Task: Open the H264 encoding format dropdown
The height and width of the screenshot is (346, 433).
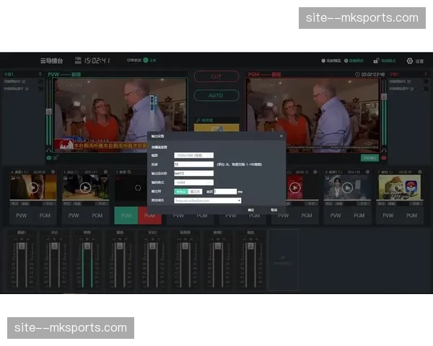Action: pyautogui.click(x=193, y=182)
